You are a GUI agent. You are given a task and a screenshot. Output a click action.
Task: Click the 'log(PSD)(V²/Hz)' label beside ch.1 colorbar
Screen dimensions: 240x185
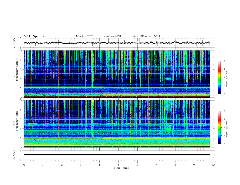(x=227, y=79)
